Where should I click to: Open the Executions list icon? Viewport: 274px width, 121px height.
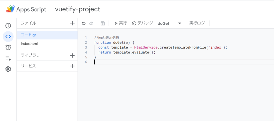tap(8, 58)
